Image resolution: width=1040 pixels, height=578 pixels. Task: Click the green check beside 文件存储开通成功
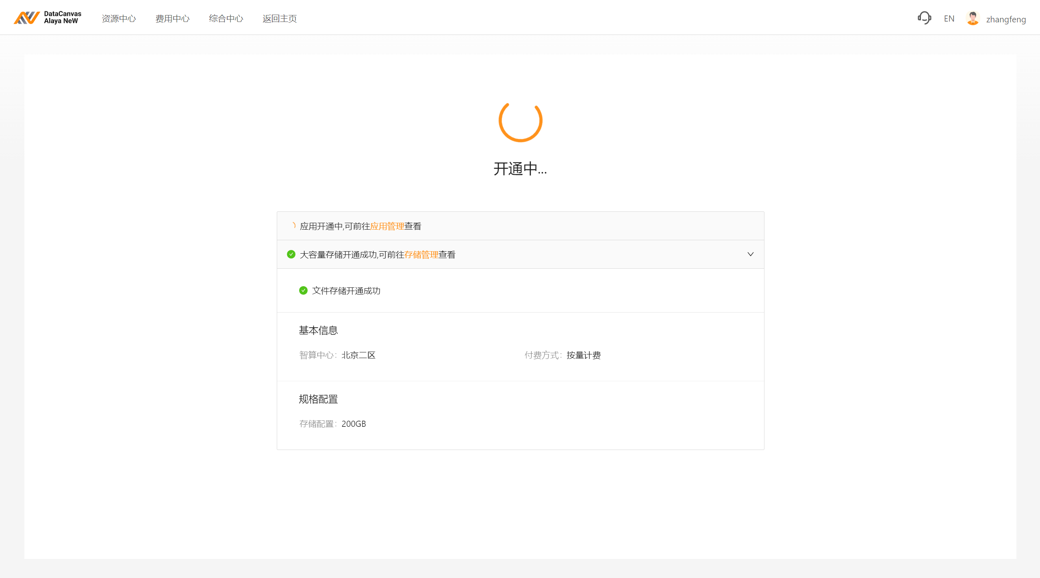pos(303,291)
